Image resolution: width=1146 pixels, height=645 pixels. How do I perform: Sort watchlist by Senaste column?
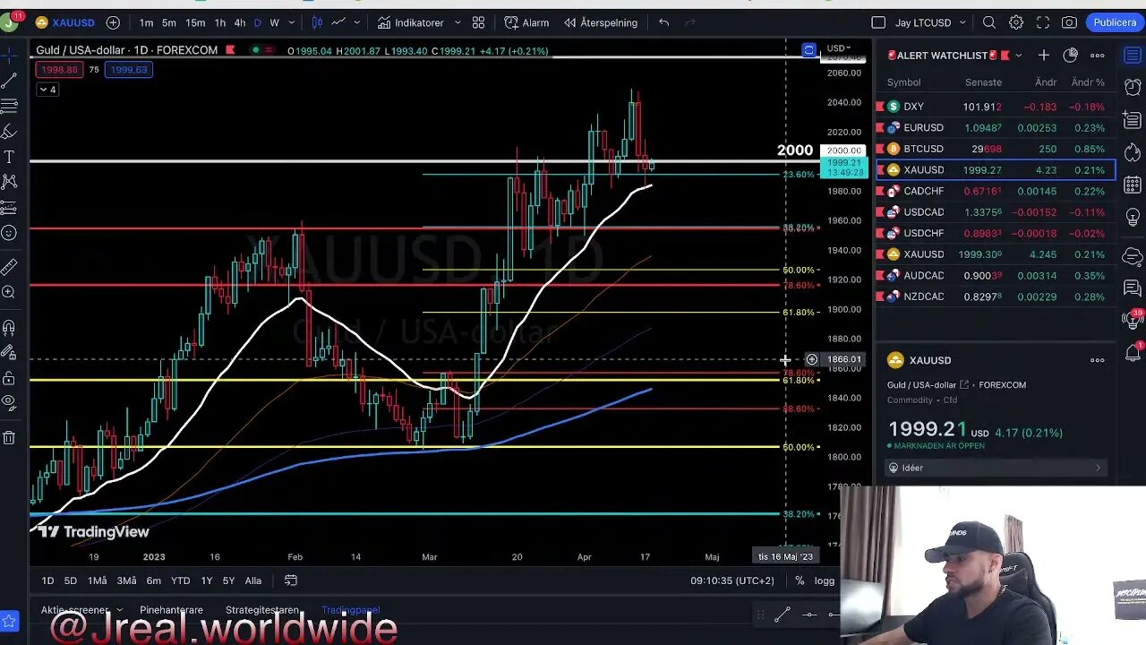[x=983, y=82]
